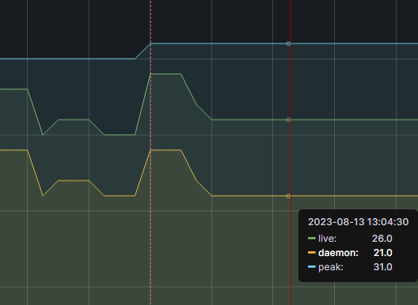The image size is (418, 305).
Task: Click the daemon series data point marker
Action: click(288, 196)
